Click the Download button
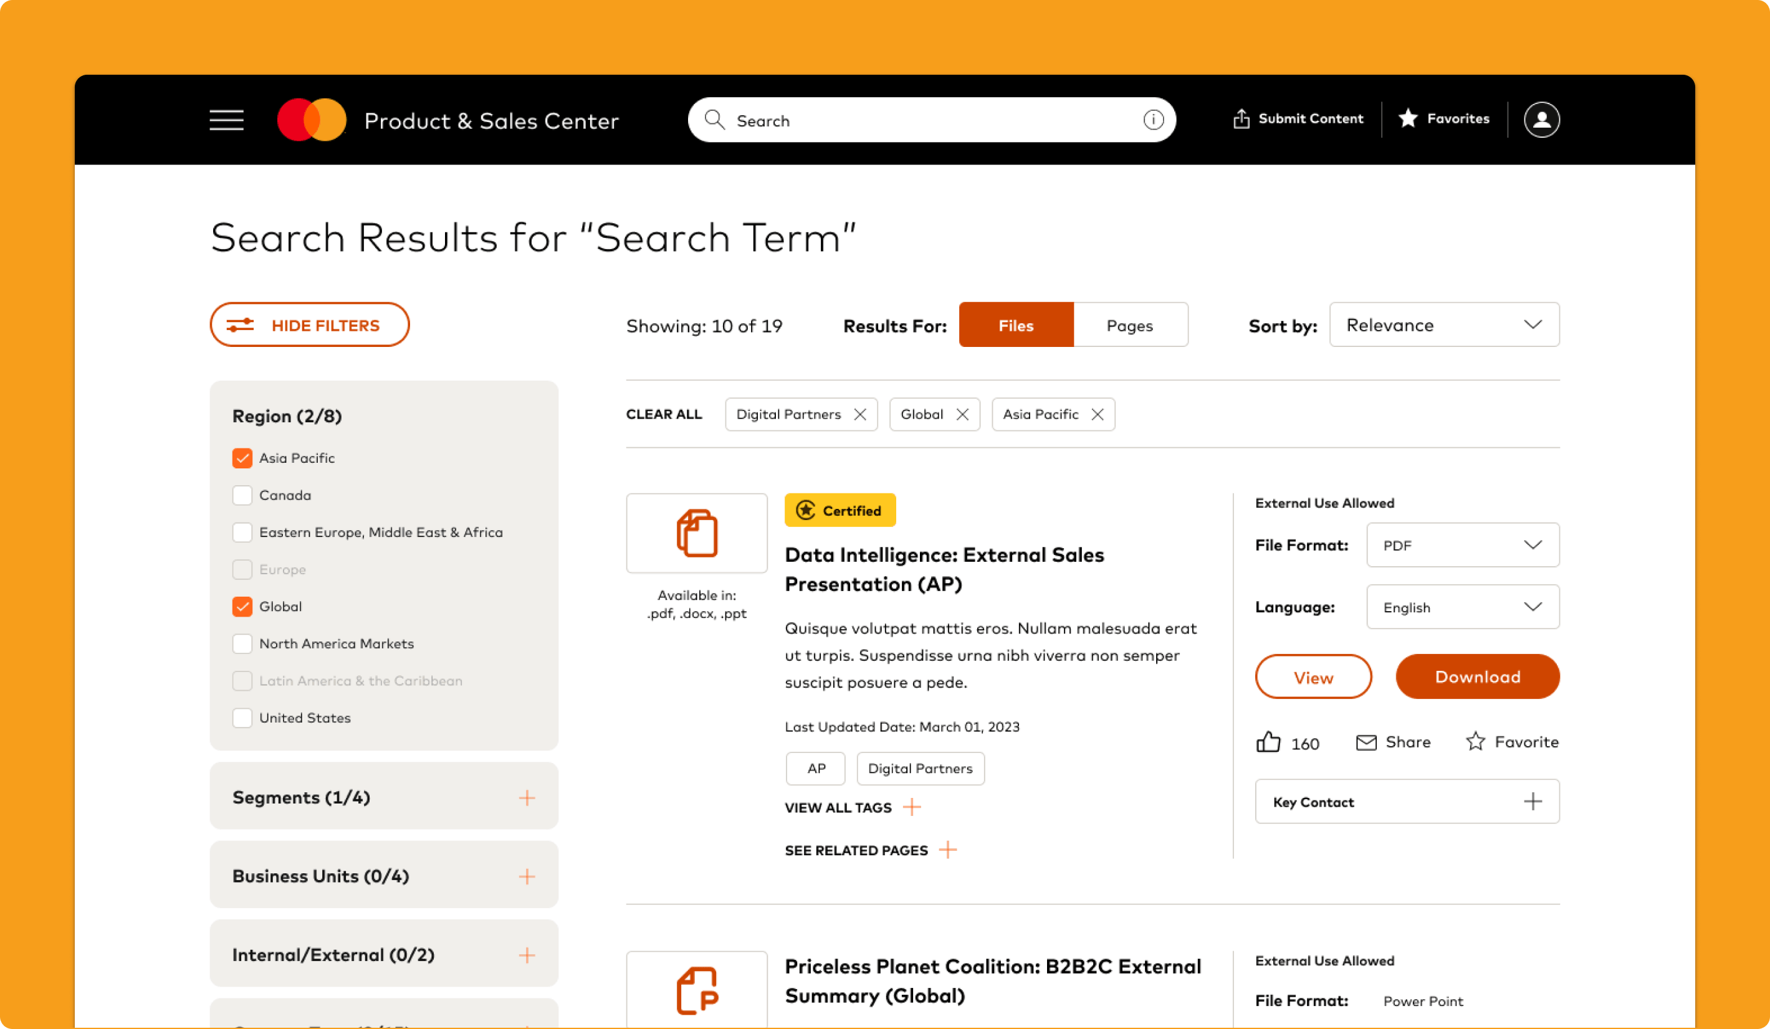Image resolution: width=1770 pixels, height=1029 pixels. click(1476, 676)
